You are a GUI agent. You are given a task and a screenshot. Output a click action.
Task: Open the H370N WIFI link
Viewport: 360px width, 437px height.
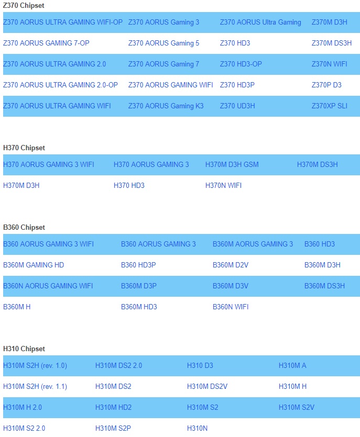224,185
